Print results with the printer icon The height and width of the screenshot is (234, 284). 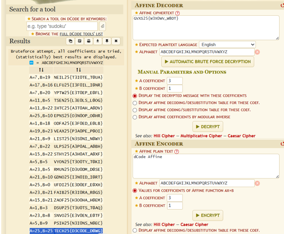point(89,41)
